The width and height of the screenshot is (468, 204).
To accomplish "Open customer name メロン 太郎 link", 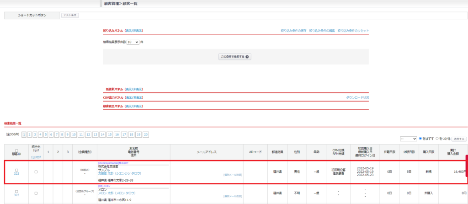I will pos(117,193).
